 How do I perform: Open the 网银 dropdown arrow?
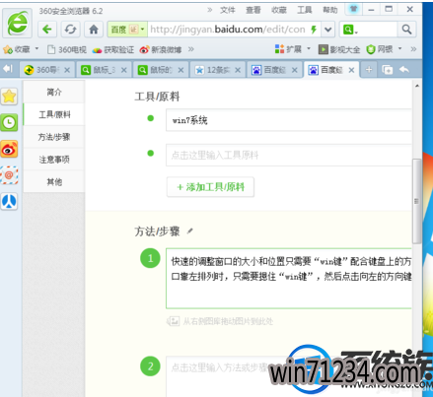point(399,49)
